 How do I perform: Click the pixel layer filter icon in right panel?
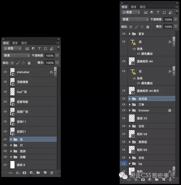click(146, 12)
